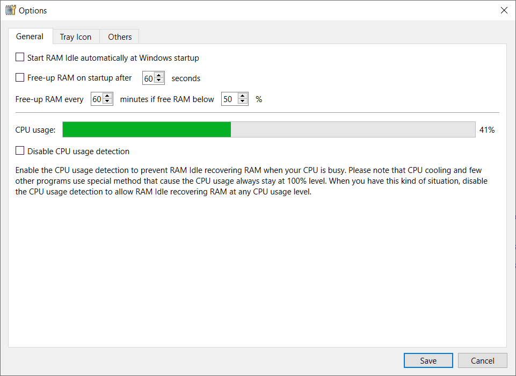Open the Others tab
This screenshot has height=376, width=516.
120,37
